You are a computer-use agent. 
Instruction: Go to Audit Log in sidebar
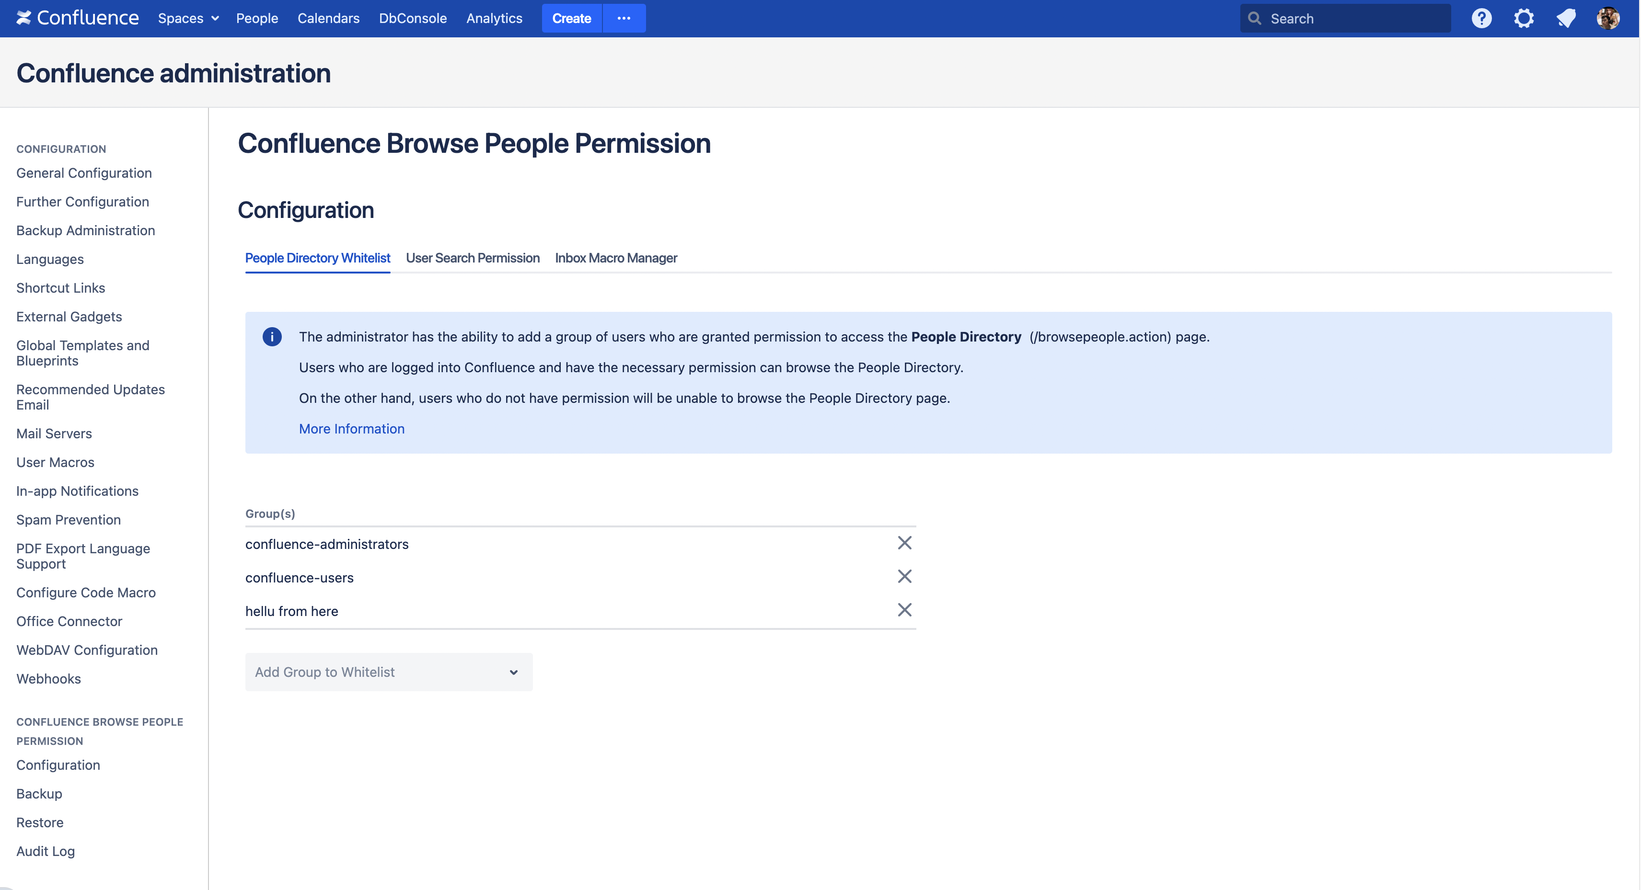tap(45, 851)
